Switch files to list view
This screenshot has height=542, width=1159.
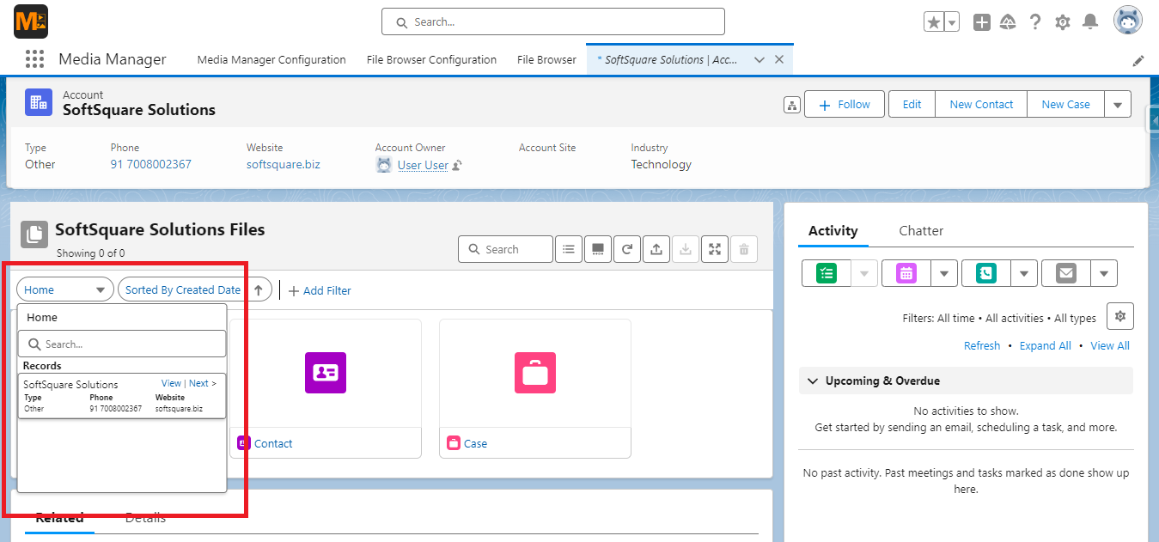569,249
